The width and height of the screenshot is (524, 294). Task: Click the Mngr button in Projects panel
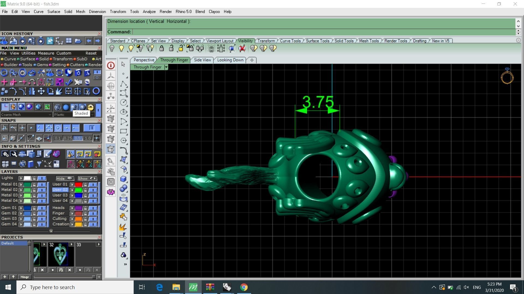[25, 277]
